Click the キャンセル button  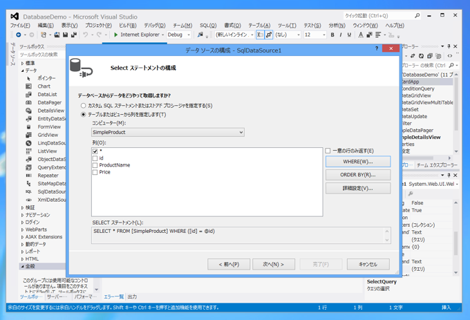tap(368, 264)
